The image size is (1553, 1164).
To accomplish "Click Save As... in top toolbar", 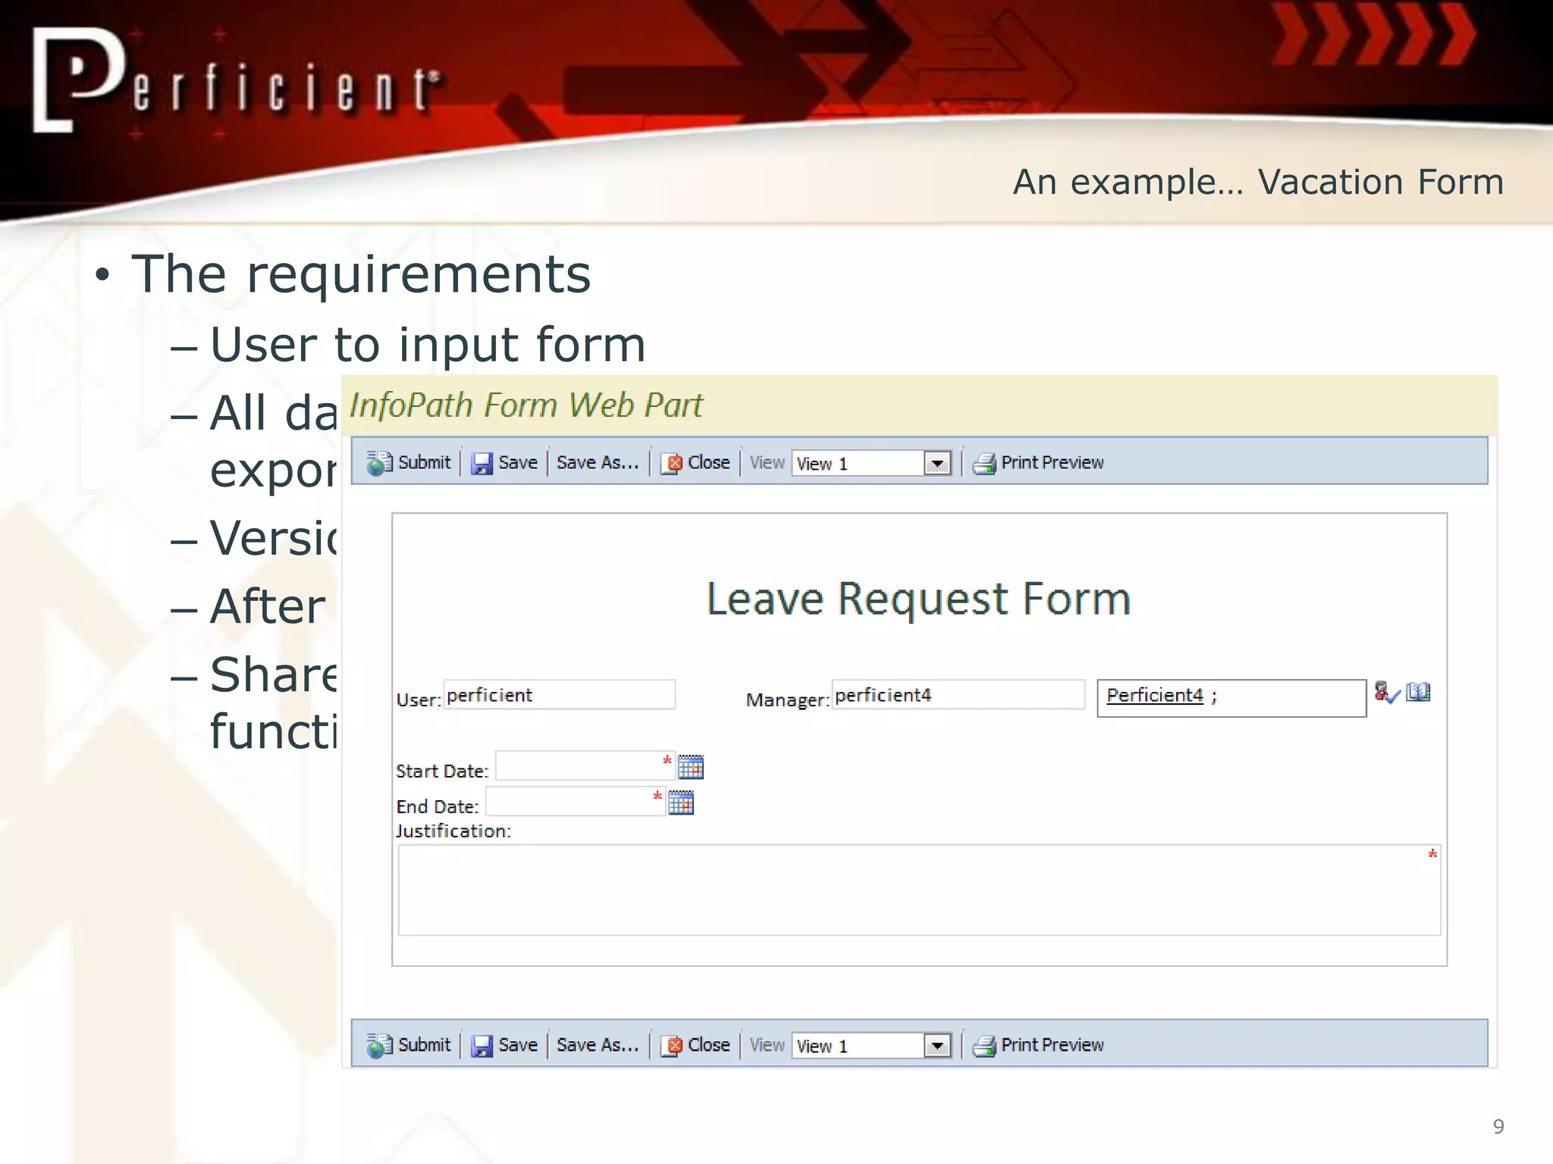I will 598,462.
